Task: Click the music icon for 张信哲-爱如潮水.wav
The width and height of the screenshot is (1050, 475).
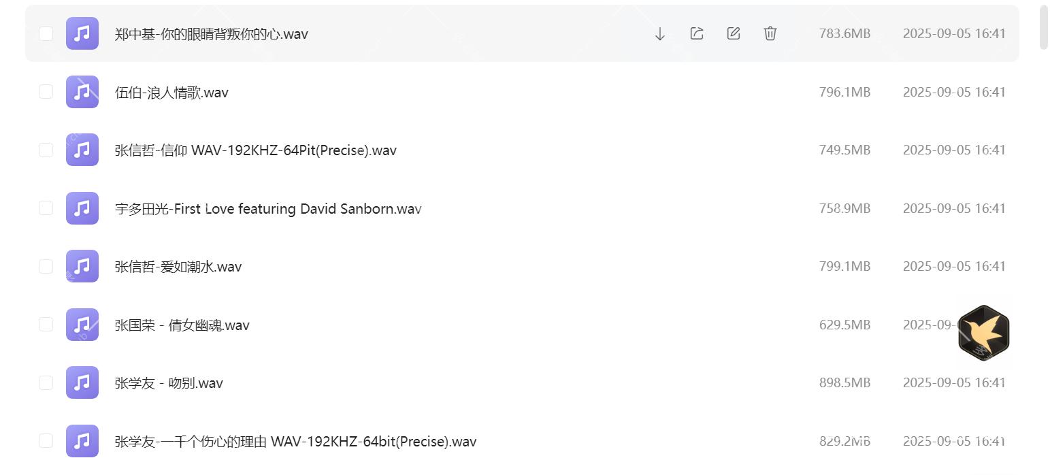Action: point(82,266)
